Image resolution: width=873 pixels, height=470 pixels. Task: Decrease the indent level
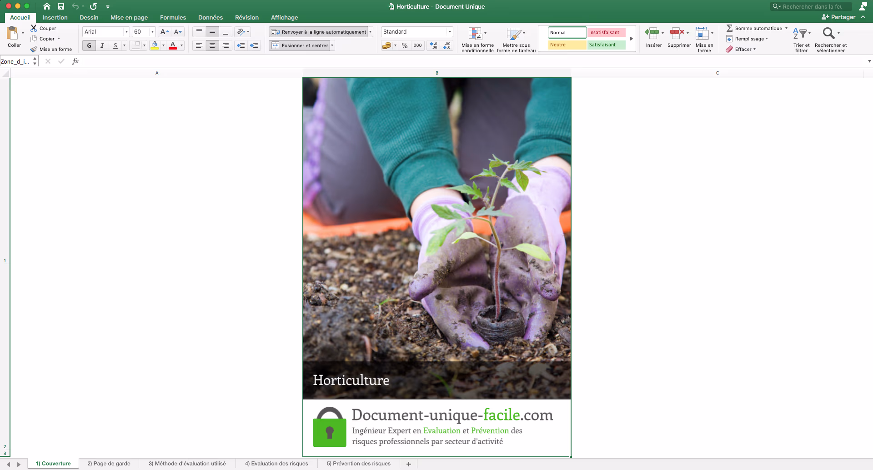point(241,45)
